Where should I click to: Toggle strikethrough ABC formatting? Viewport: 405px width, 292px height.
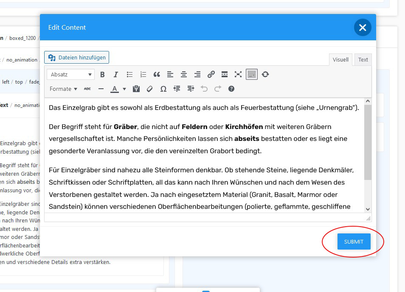tap(87, 89)
